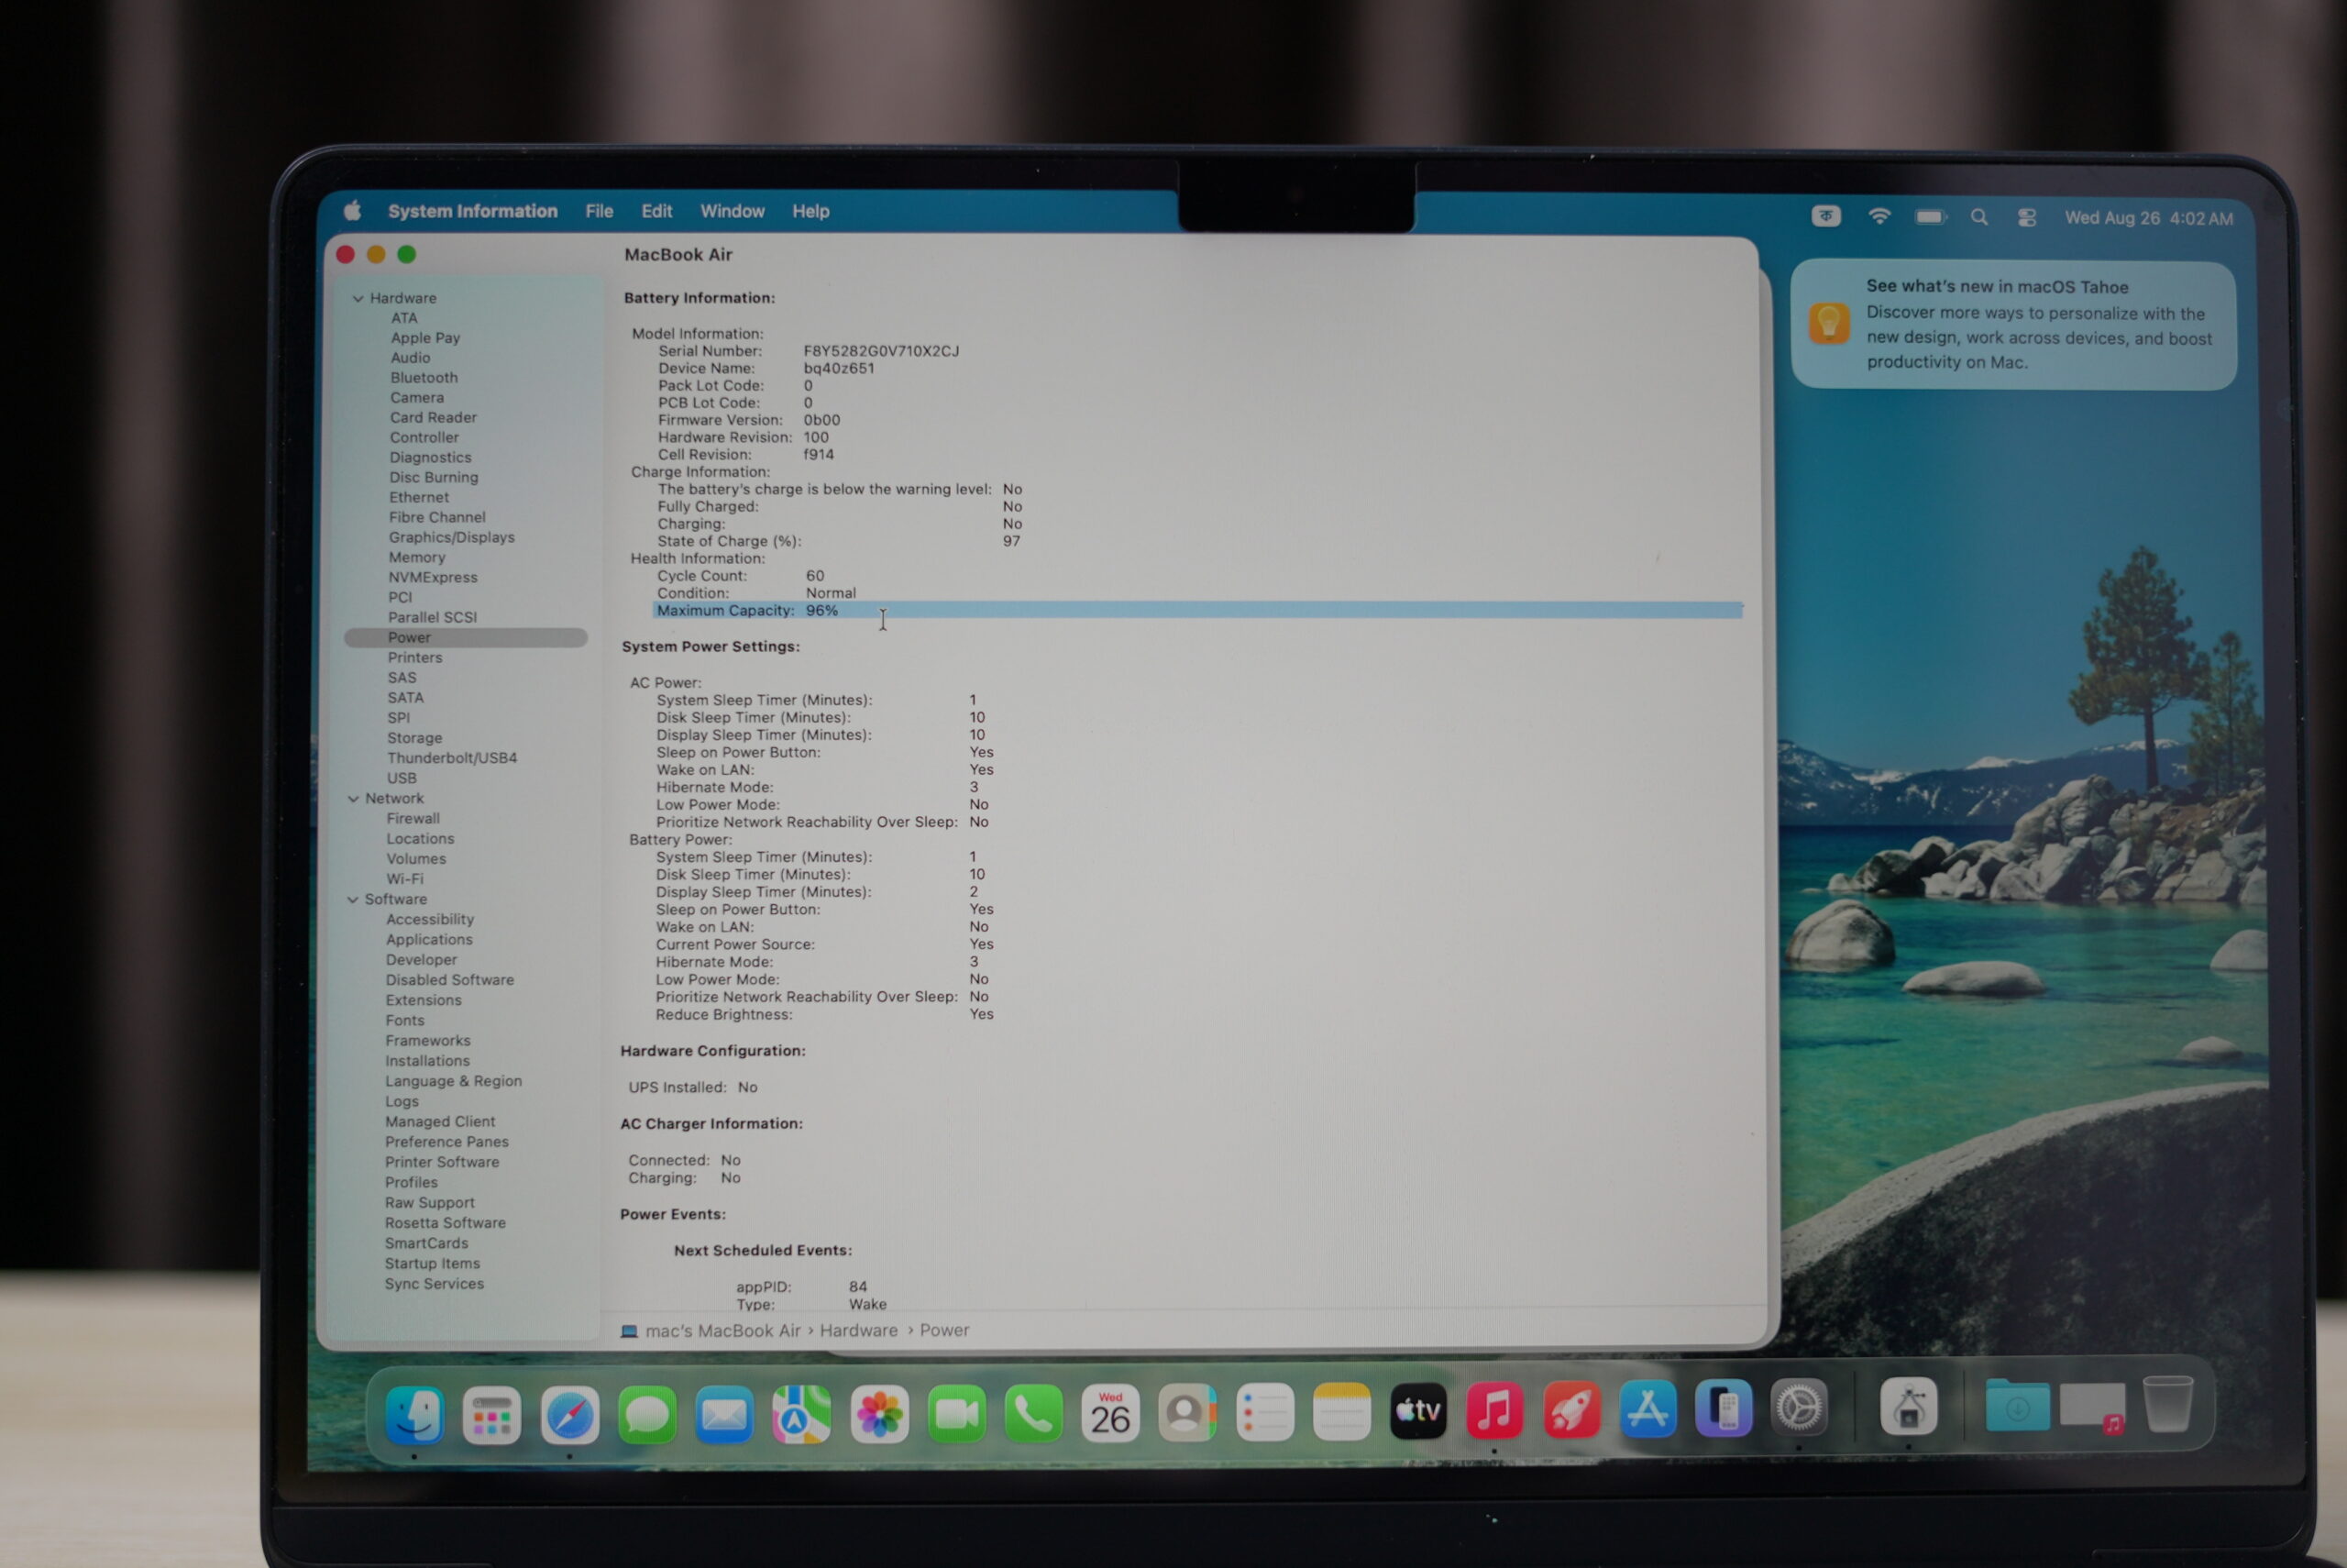This screenshot has height=1568, width=2347.
Task: Open Notes app in Dock
Action: tap(1341, 1412)
